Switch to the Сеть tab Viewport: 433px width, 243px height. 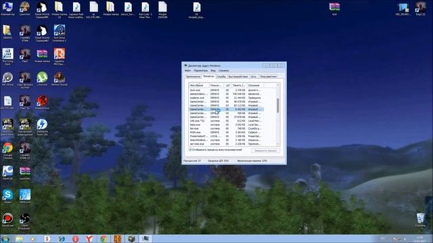pos(253,76)
